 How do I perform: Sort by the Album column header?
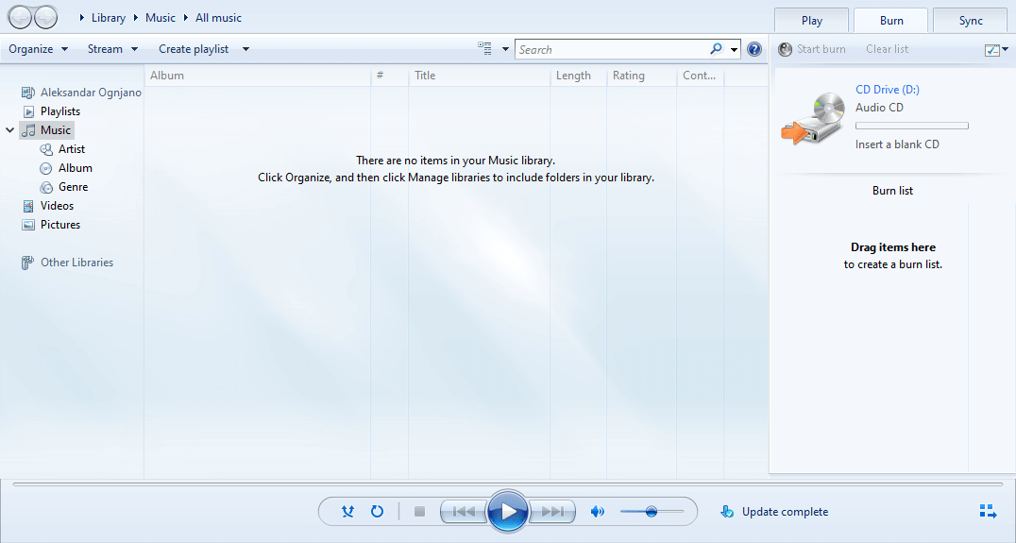pyautogui.click(x=257, y=76)
